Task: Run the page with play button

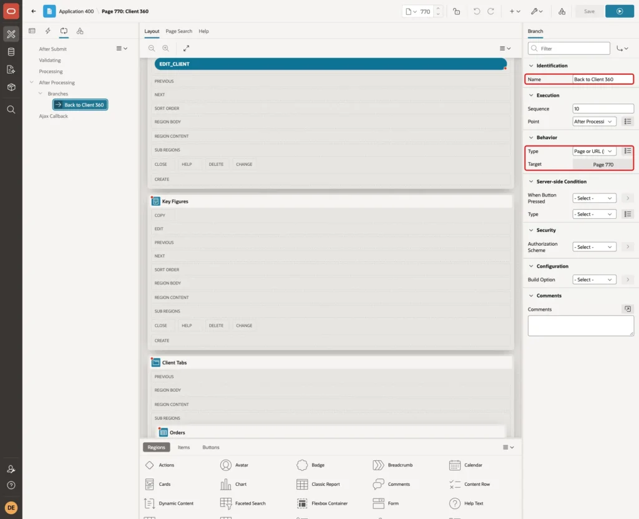Action: [x=620, y=11]
